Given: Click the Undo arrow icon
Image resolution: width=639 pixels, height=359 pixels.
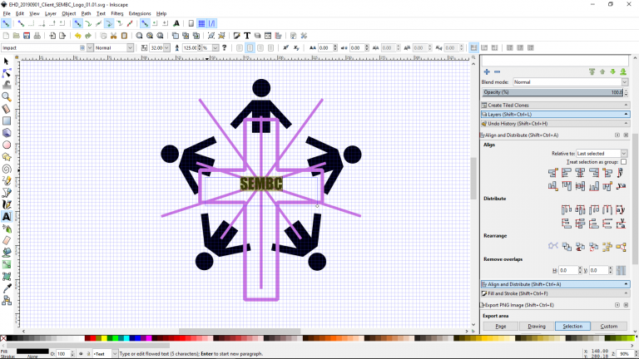Looking at the screenshot, I should 77,36.
